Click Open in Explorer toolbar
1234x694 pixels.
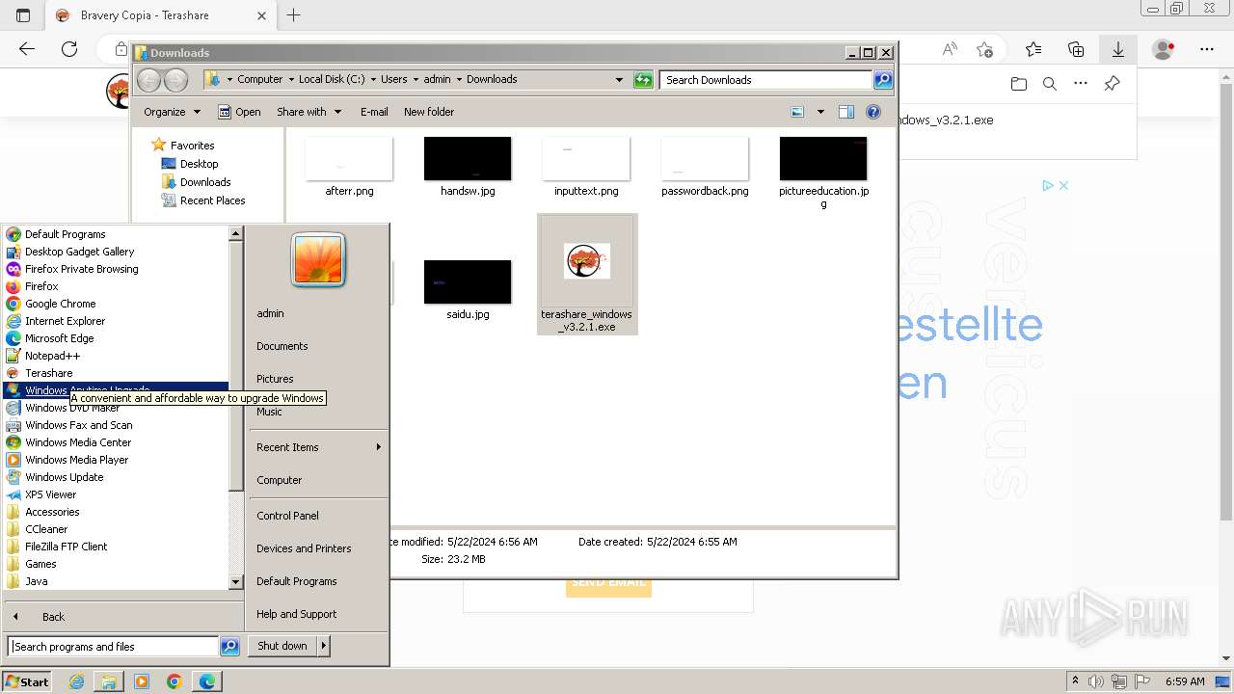coord(239,112)
